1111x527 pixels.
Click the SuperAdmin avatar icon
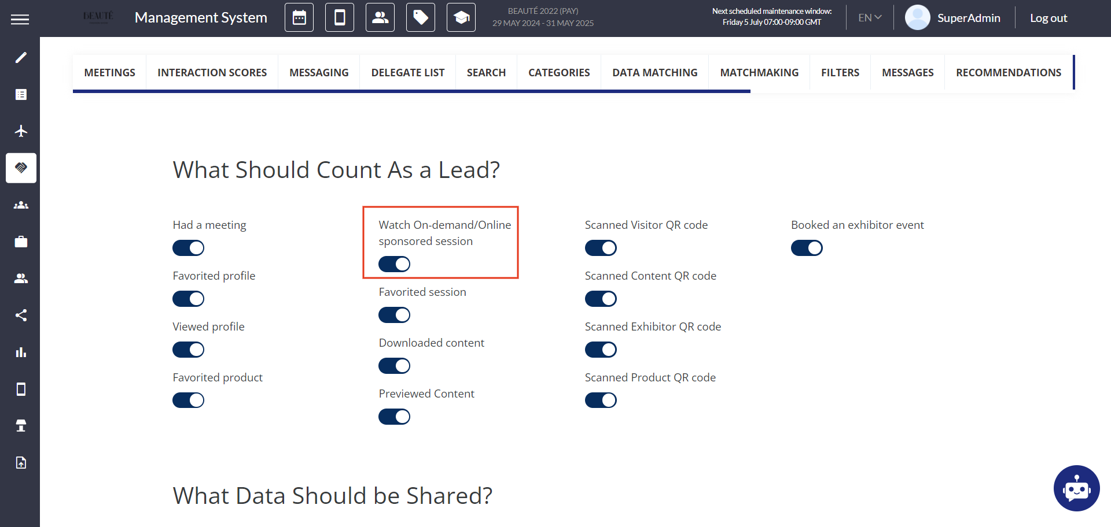click(917, 17)
